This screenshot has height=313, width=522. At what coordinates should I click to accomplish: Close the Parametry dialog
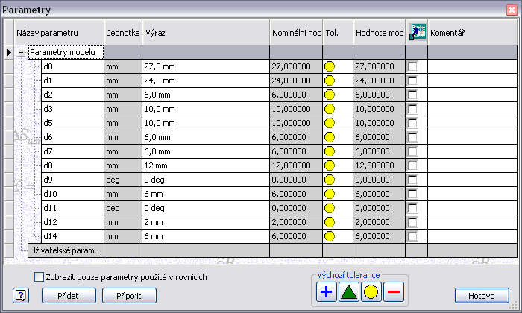tap(512, 10)
